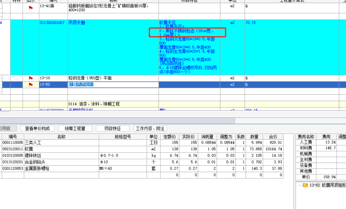Click 三类人工 total price 929.01

point(276,143)
